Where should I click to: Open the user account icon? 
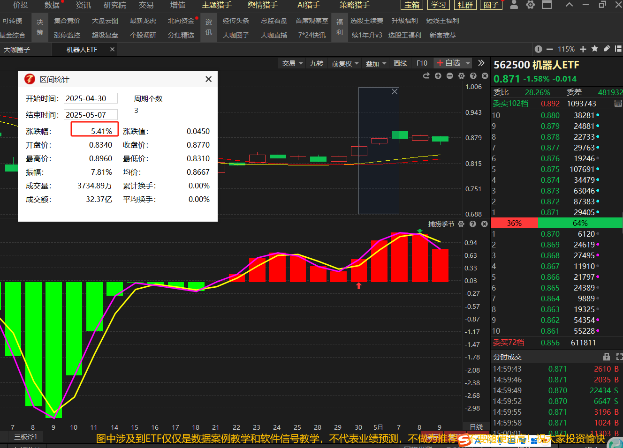point(514,5)
